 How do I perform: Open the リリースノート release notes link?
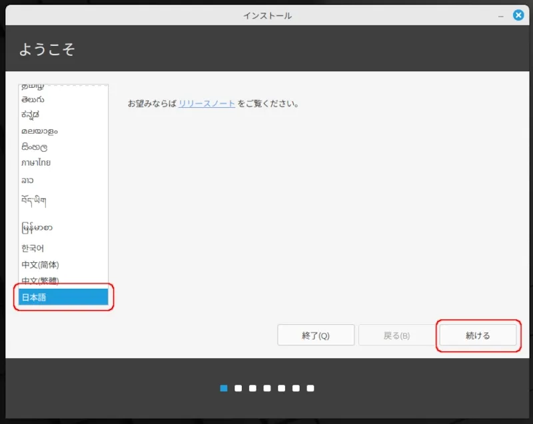tap(207, 104)
